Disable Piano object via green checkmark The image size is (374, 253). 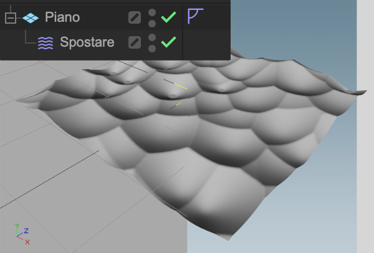(x=169, y=17)
